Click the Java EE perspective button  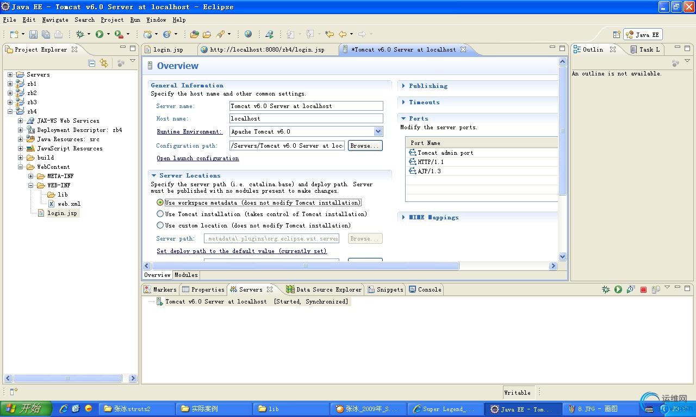coord(643,34)
